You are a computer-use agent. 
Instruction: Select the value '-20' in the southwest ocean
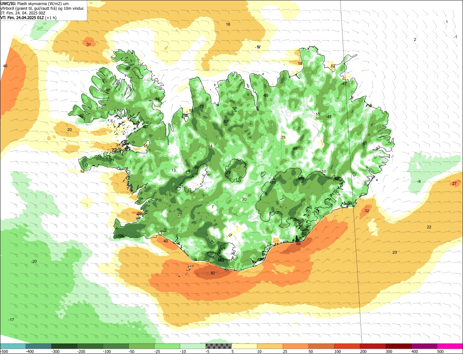pos(34,262)
